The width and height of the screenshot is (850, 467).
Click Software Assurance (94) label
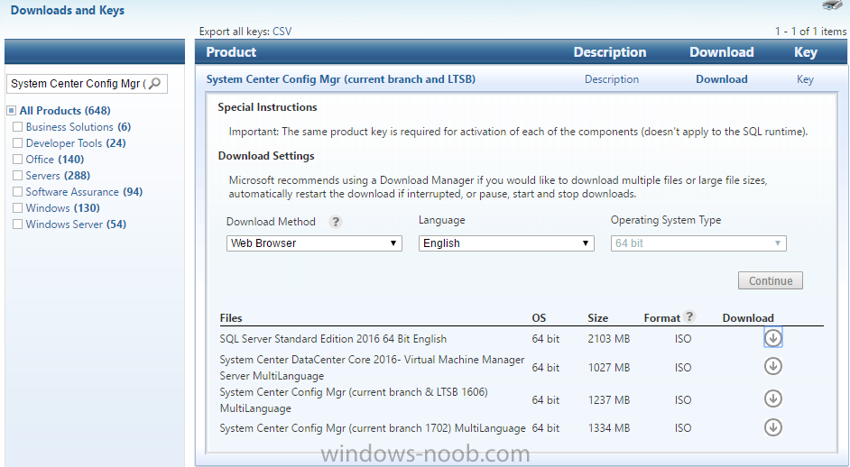[x=84, y=192]
